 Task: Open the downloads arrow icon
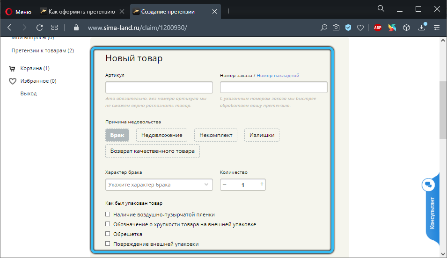click(422, 28)
